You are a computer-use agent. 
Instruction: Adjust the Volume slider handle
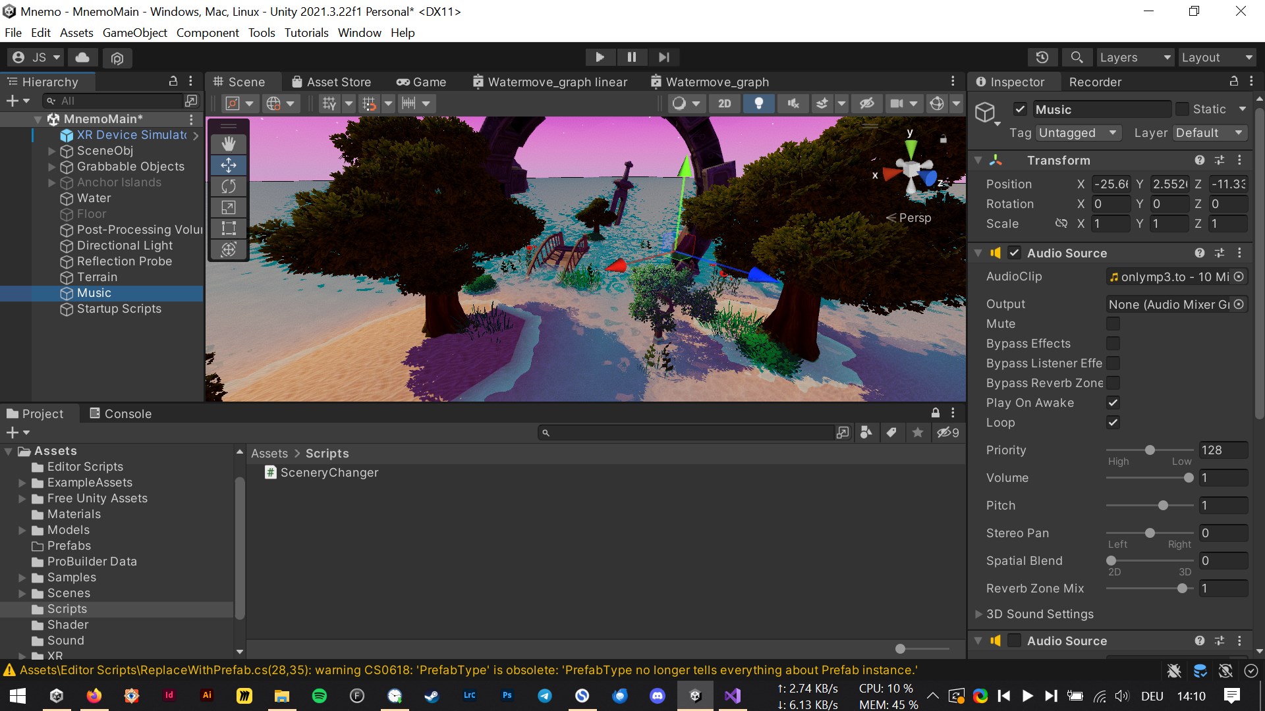point(1189,478)
